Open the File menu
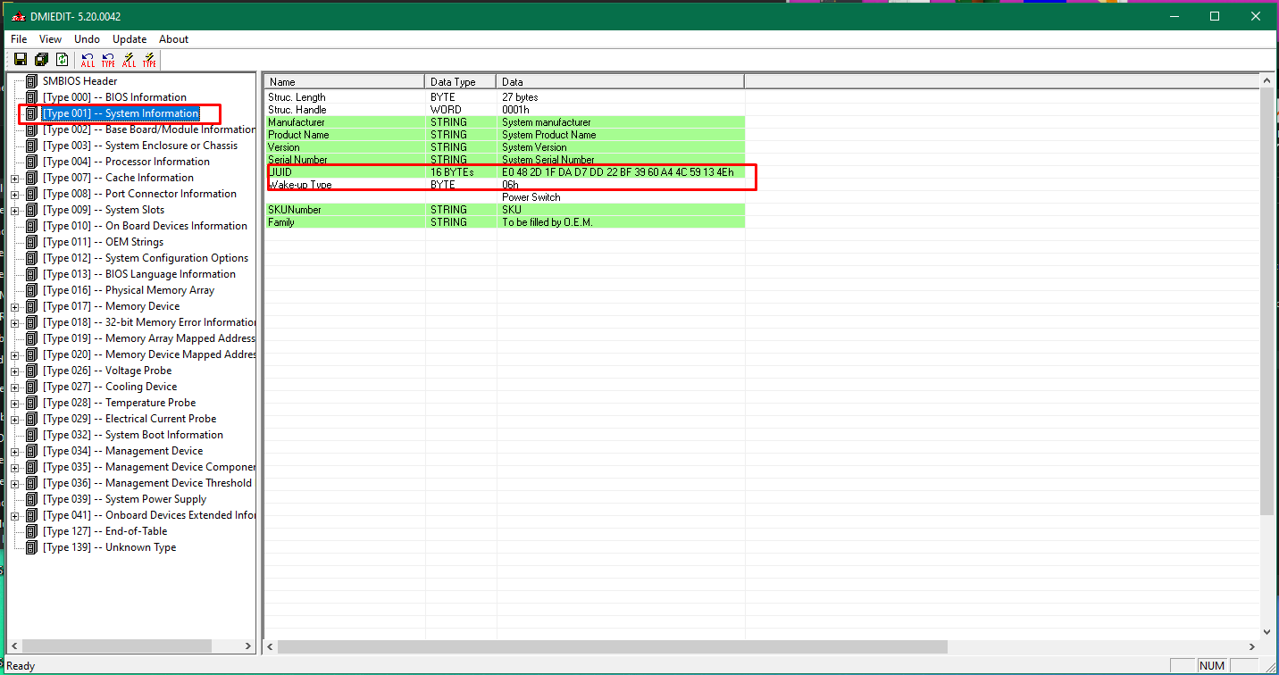The image size is (1279, 675). (x=19, y=39)
